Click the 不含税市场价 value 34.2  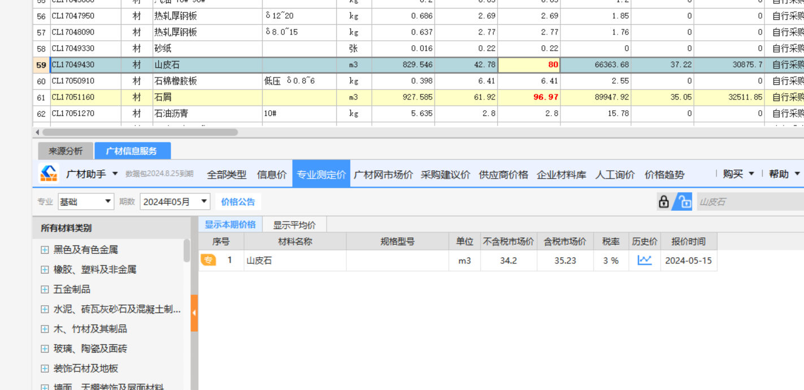tap(509, 261)
